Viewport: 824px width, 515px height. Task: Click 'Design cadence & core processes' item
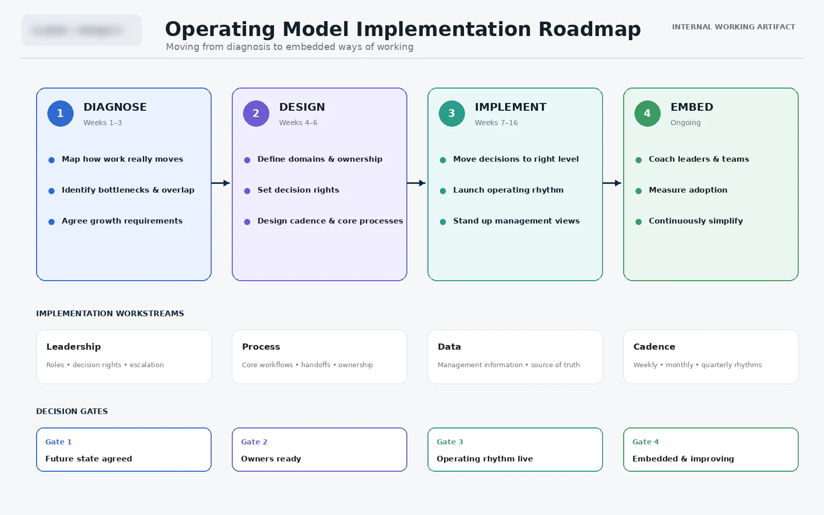[330, 221]
